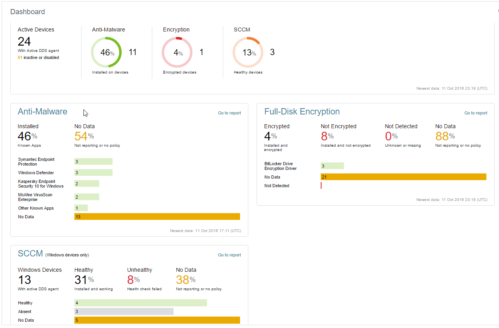Click the SCCM donut chart showing 13%
The image size is (499, 328).
click(248, 52)
